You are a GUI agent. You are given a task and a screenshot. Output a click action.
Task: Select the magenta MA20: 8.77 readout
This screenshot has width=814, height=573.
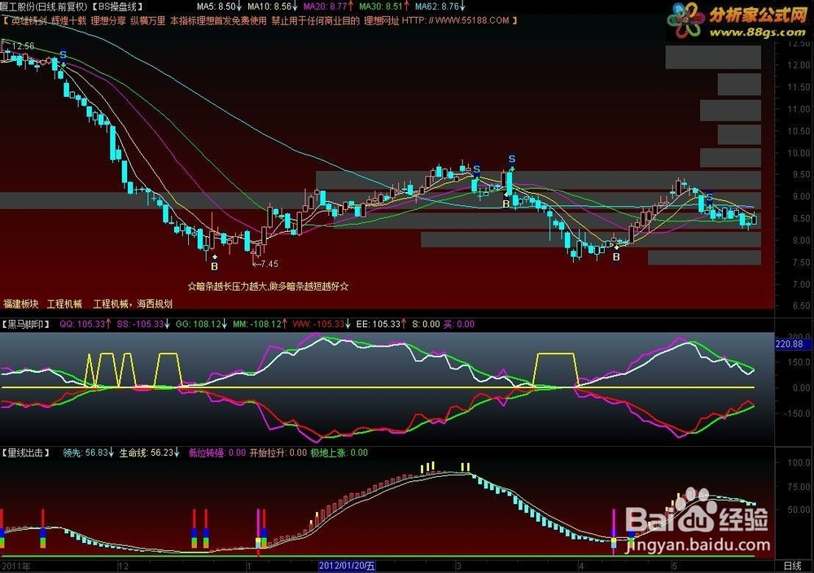pyautogui.click(x=329, y=7)
